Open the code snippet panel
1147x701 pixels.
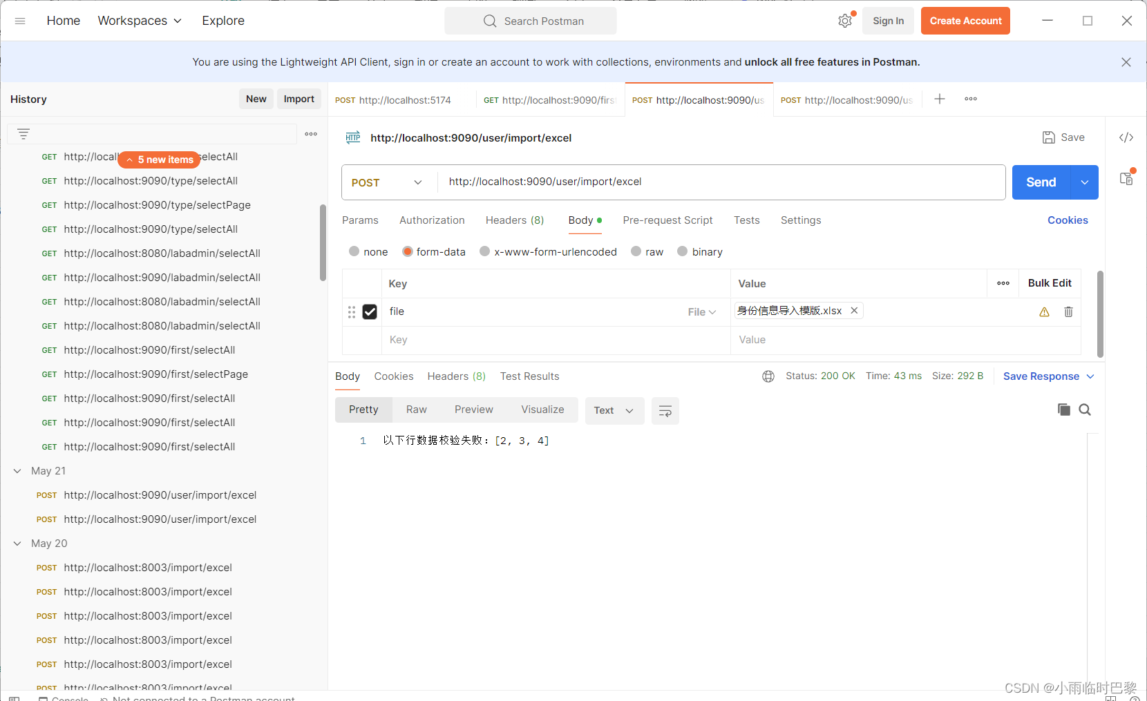(x=1126, y=137)
